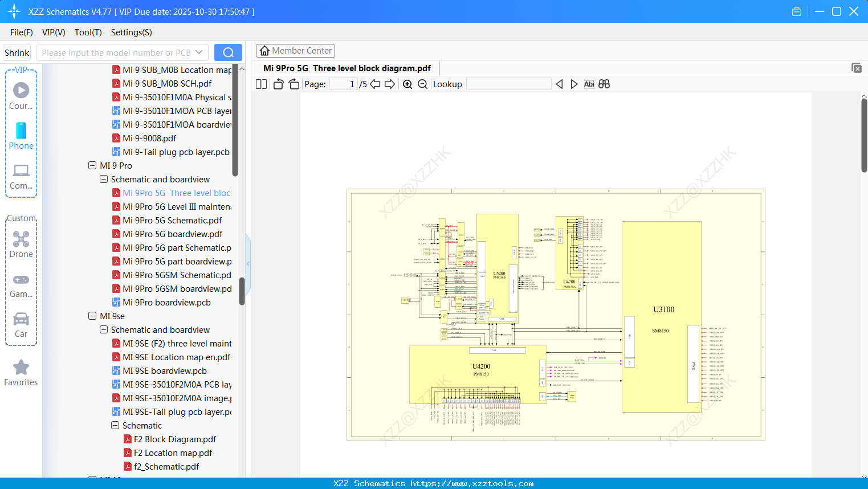Open the Tool menu
The width and height of the screenshot is (868, 489).
88,32
